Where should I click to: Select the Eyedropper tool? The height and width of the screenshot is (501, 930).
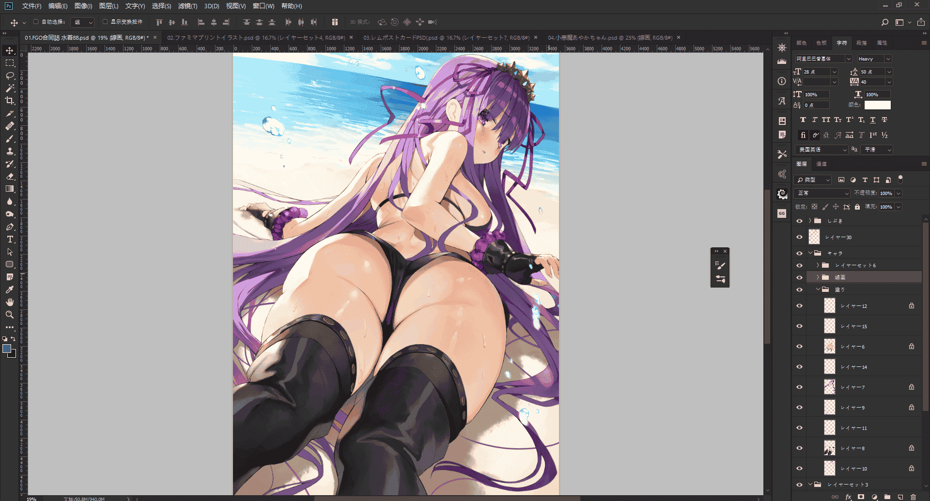coord(10,289)
